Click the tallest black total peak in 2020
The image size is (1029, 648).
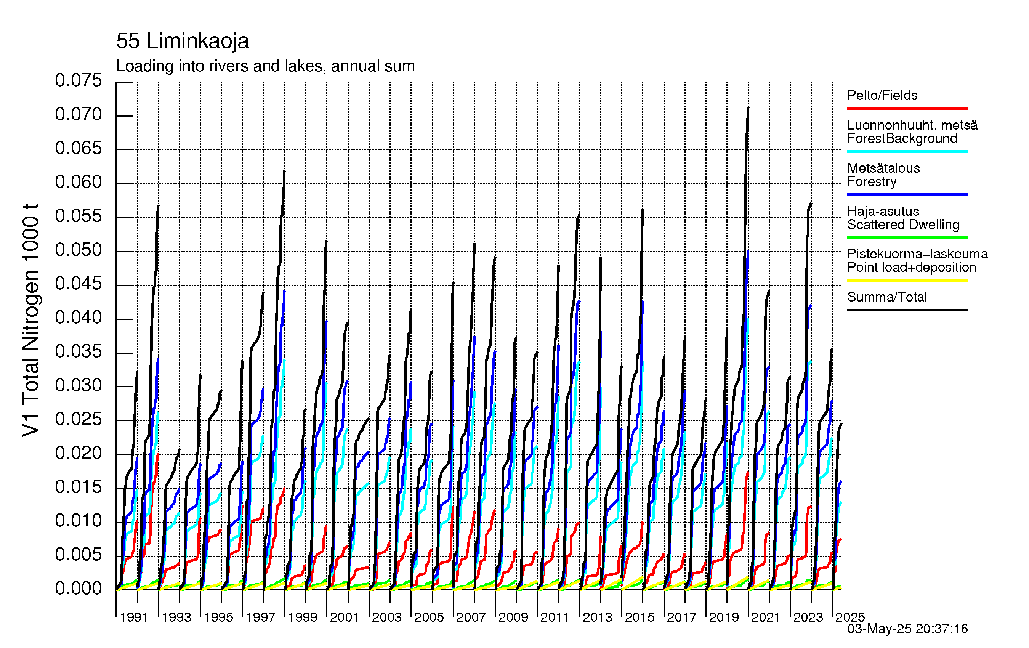(748, 109)
